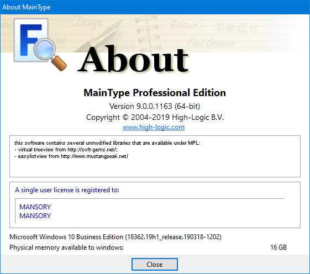Screen dimensions: 310x274
Task: Open the www.high-logic.com link
Action: pos(154,127)
